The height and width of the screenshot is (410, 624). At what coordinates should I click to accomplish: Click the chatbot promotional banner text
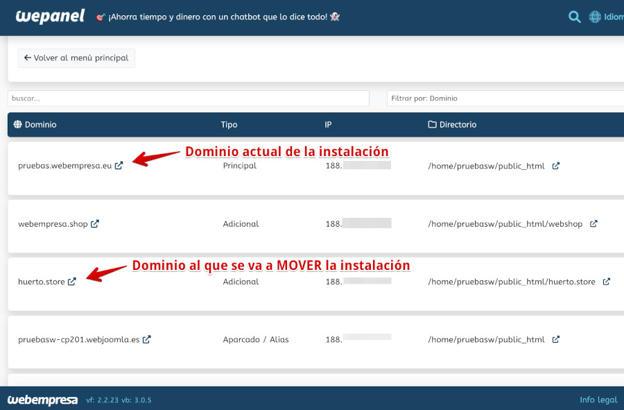[x=218, y=17]
